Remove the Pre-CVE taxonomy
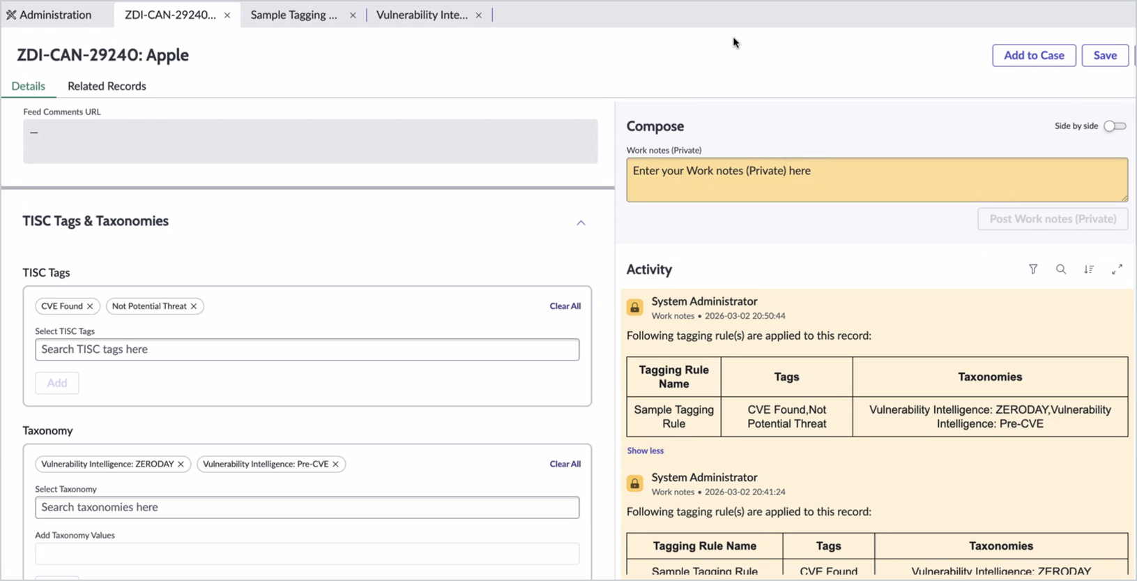Screen dimensions: 1137x581 click(x=335, y=464)
